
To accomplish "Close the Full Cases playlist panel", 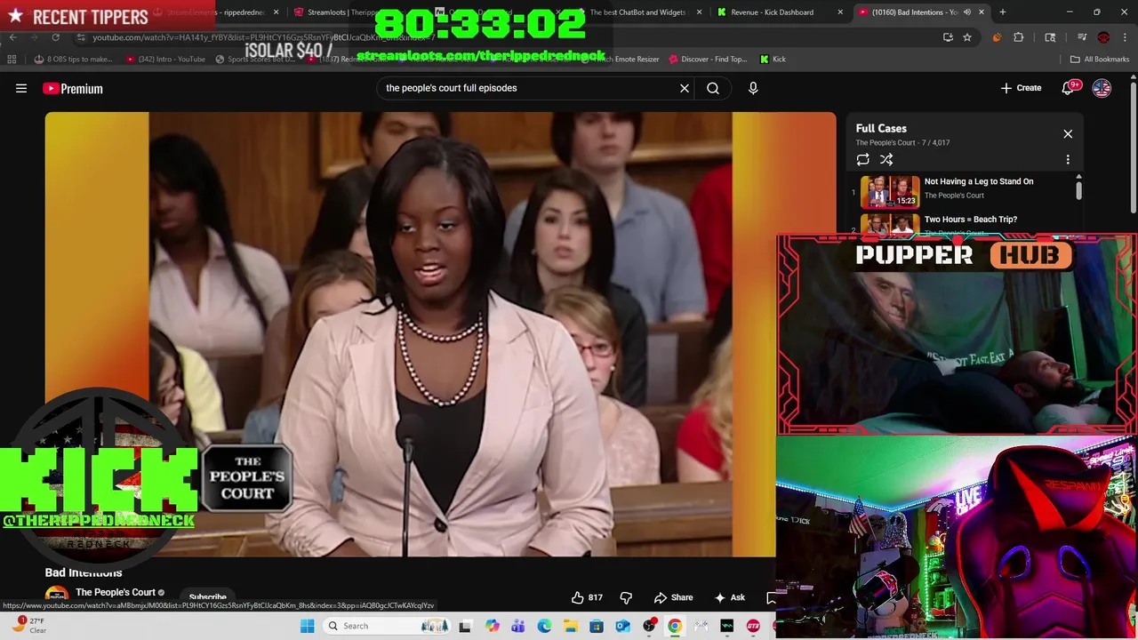I will [x=1068, y=134].
